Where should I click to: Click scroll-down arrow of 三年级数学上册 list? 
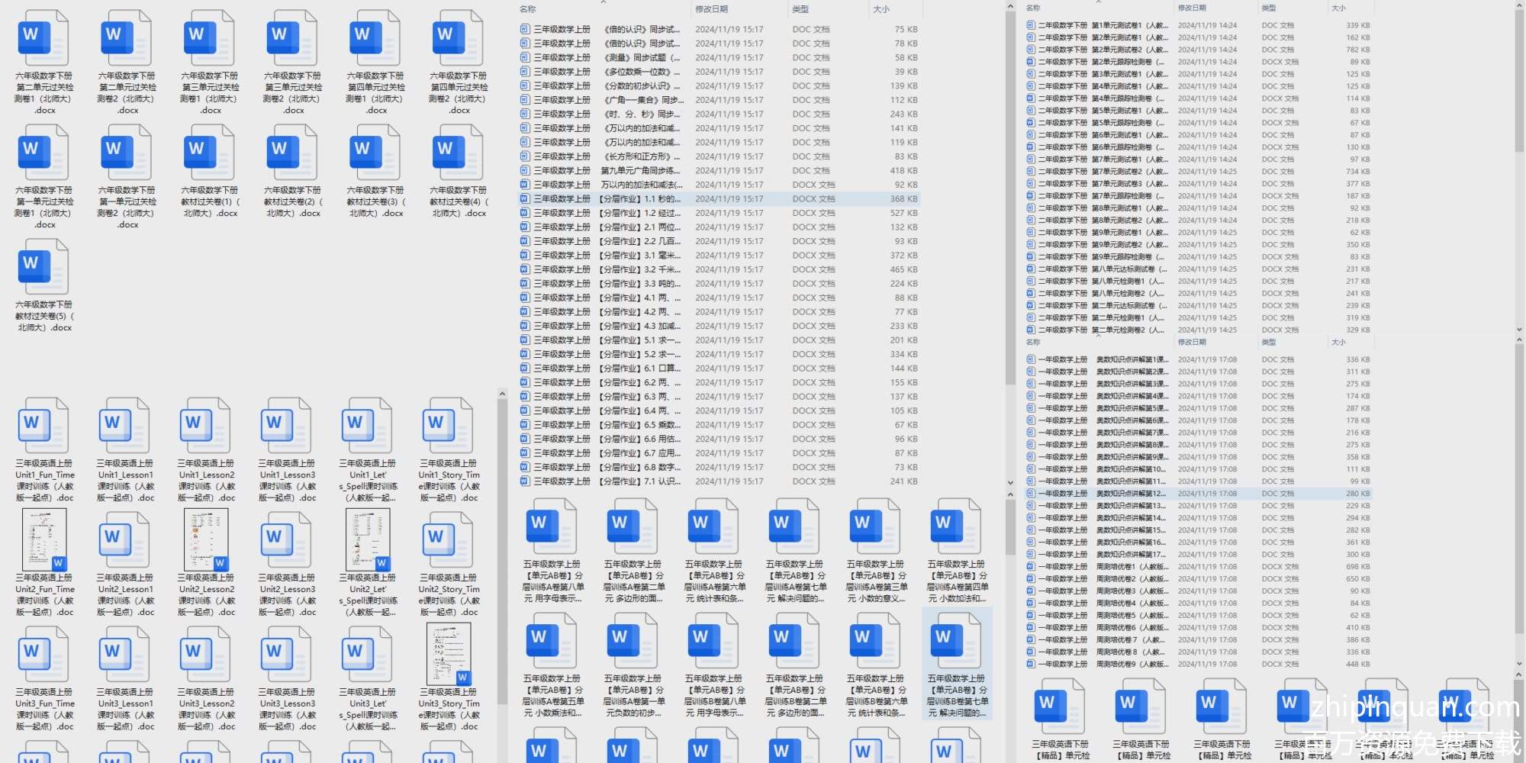point(1010,483)
